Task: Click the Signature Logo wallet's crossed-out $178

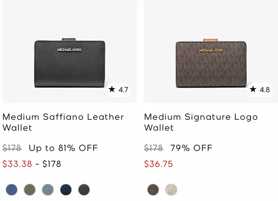Action: [x=153, y=148]
